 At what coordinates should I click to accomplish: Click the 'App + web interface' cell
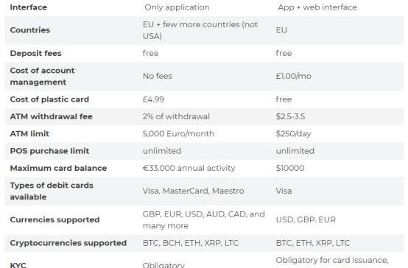pos(317,7)
